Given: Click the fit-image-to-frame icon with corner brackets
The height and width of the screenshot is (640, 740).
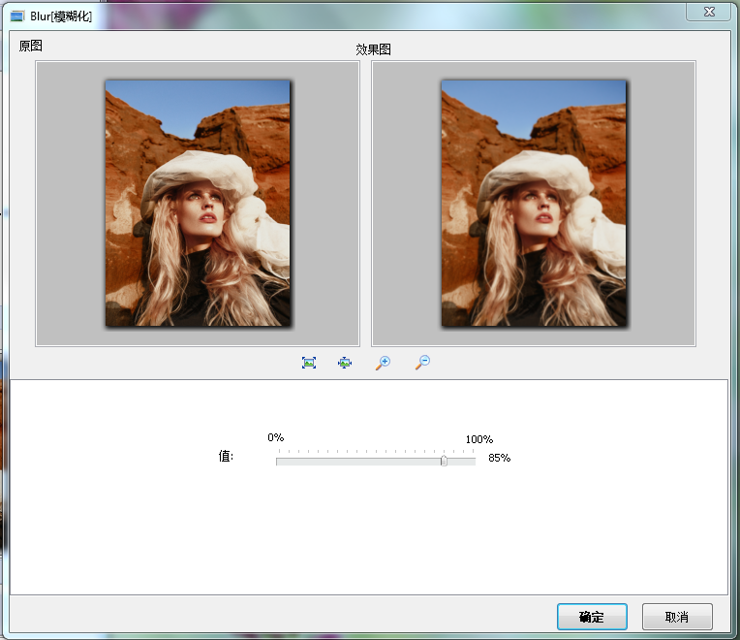Looking at the screenshot, I should coord(309,363).
